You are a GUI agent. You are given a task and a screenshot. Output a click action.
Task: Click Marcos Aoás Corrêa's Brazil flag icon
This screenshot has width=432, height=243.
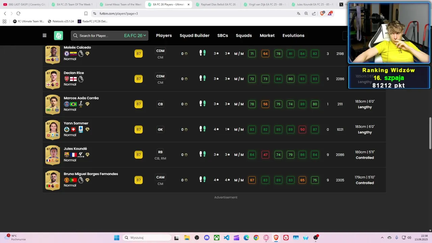tap(73, 104)
